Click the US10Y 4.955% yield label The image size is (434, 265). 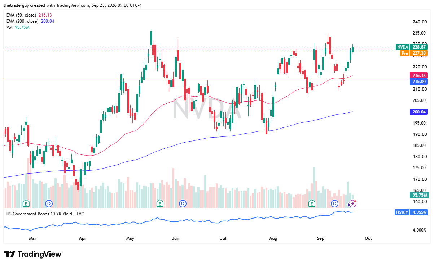tap(412, 212)
